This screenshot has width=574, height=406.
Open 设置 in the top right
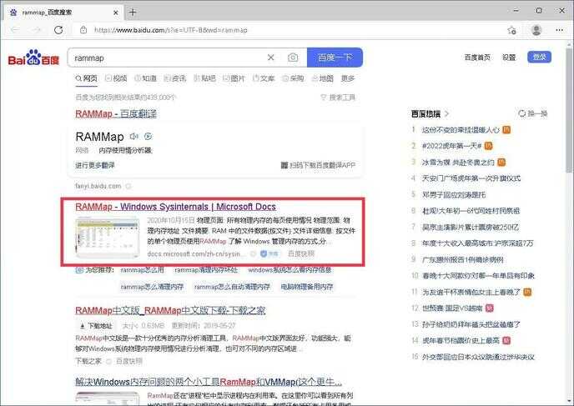pos(509,58)
